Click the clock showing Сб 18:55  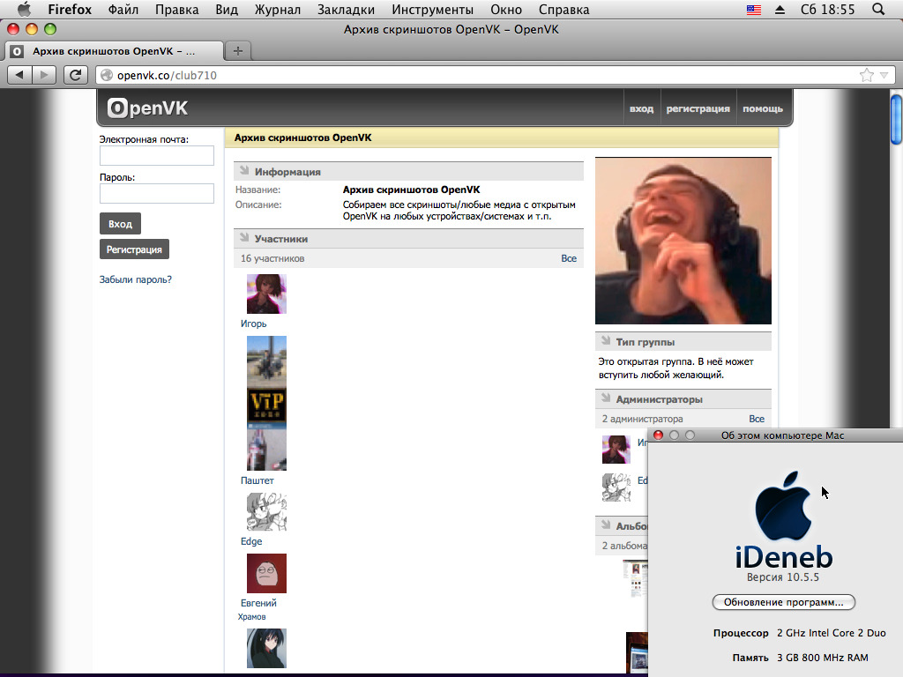click(827, 10)
